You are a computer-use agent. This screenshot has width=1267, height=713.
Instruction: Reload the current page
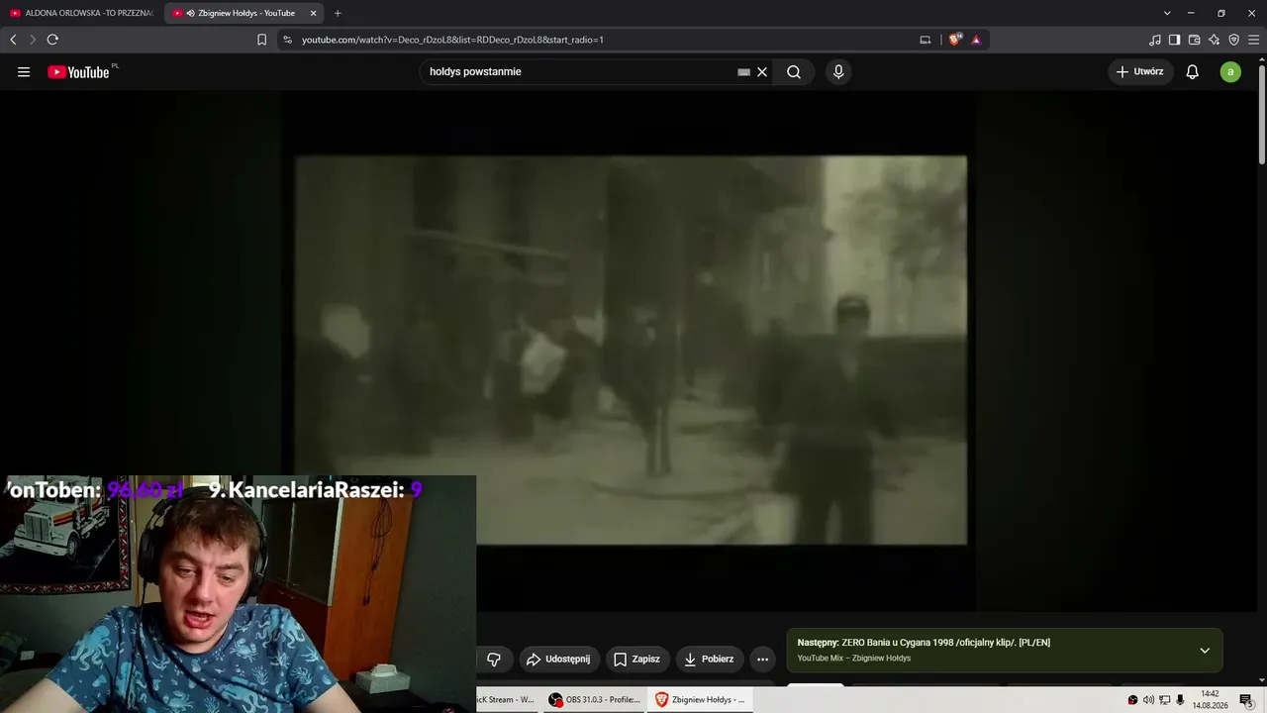tap(52, 40)
